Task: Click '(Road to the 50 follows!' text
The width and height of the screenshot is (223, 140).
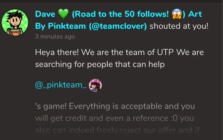Action: 120,14
